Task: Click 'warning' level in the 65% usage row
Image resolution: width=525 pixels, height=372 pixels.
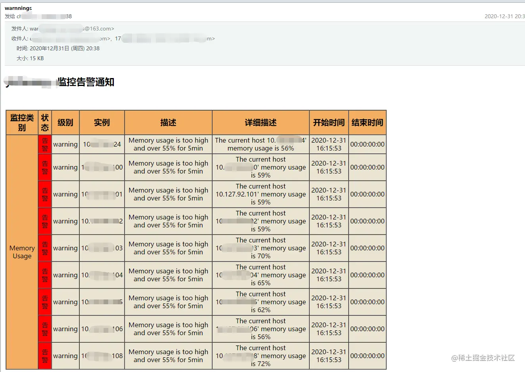Action: [65, 275]
